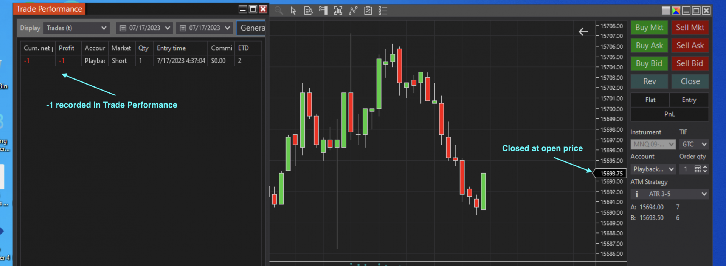This screenshot has width=726, height=266.
Task: Open the Data Box icon in chart toolbar
Action: (309, 11)
